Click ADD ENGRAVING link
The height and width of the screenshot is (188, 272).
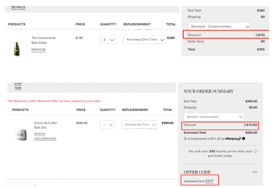pyautogui.click(x=45, y=138)
